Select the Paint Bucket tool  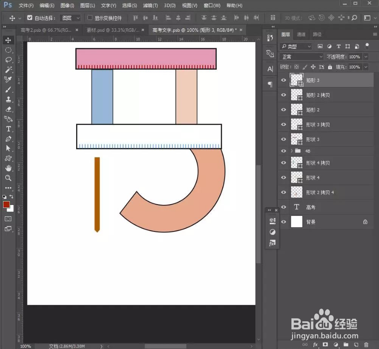pos(8,119)
